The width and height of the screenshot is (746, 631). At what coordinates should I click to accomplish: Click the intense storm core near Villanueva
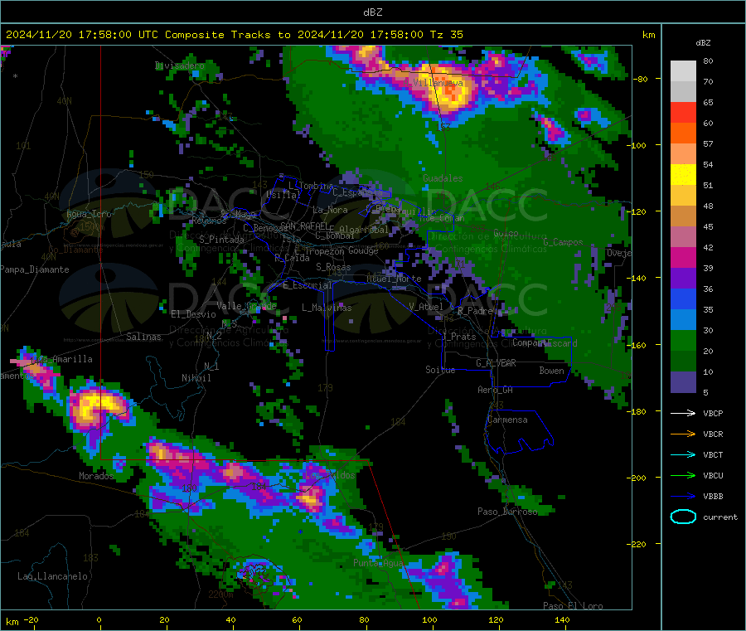(x=449, y=90)
